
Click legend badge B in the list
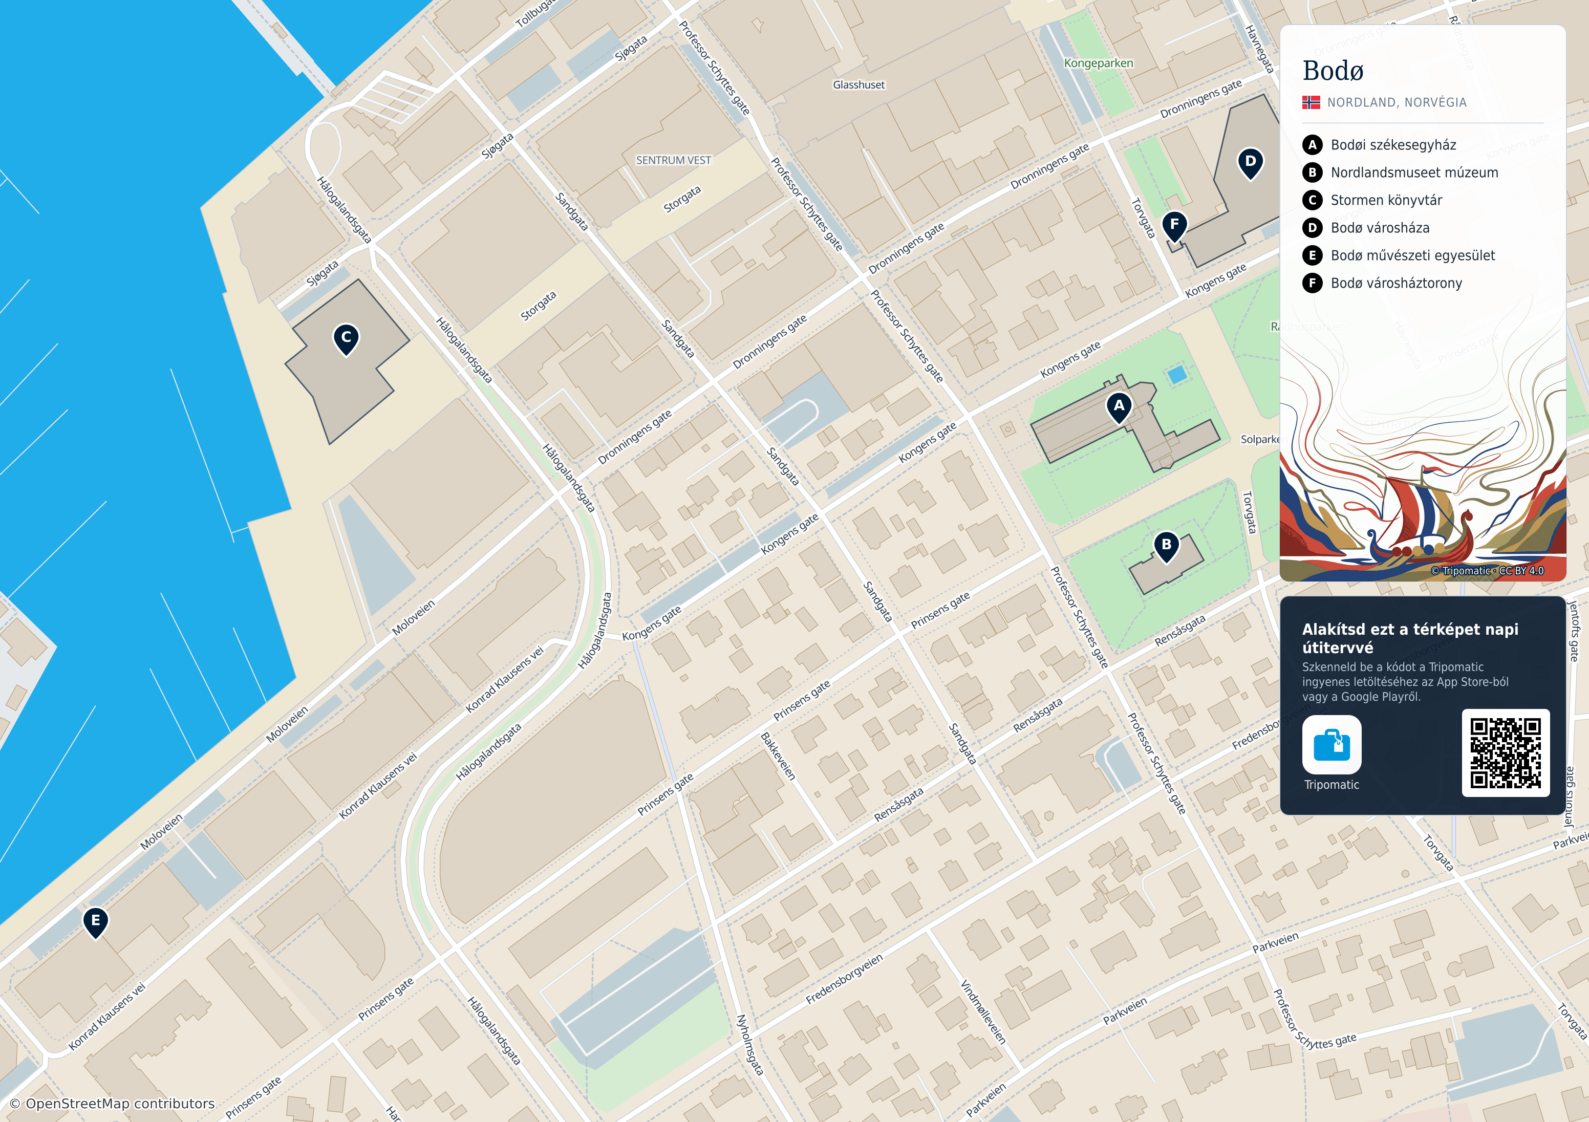coord(1312,172)
